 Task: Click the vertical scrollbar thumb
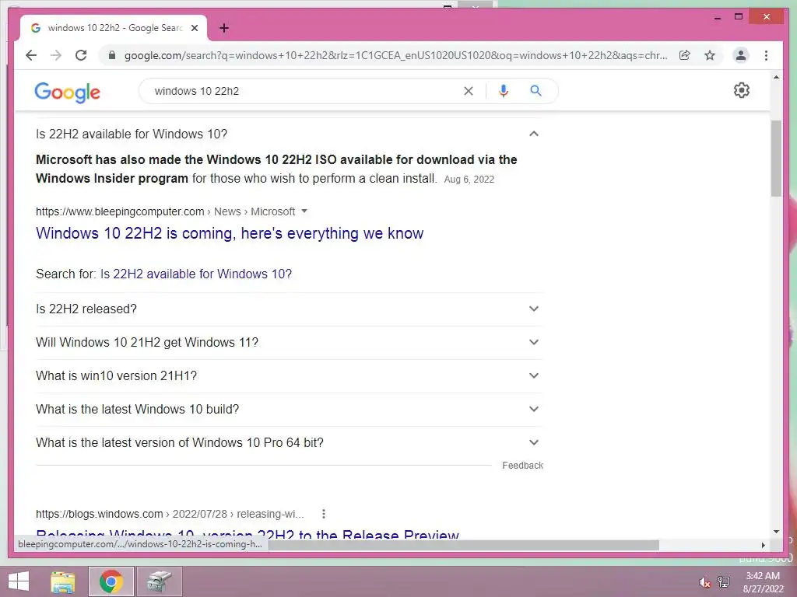tap(776, 159)
